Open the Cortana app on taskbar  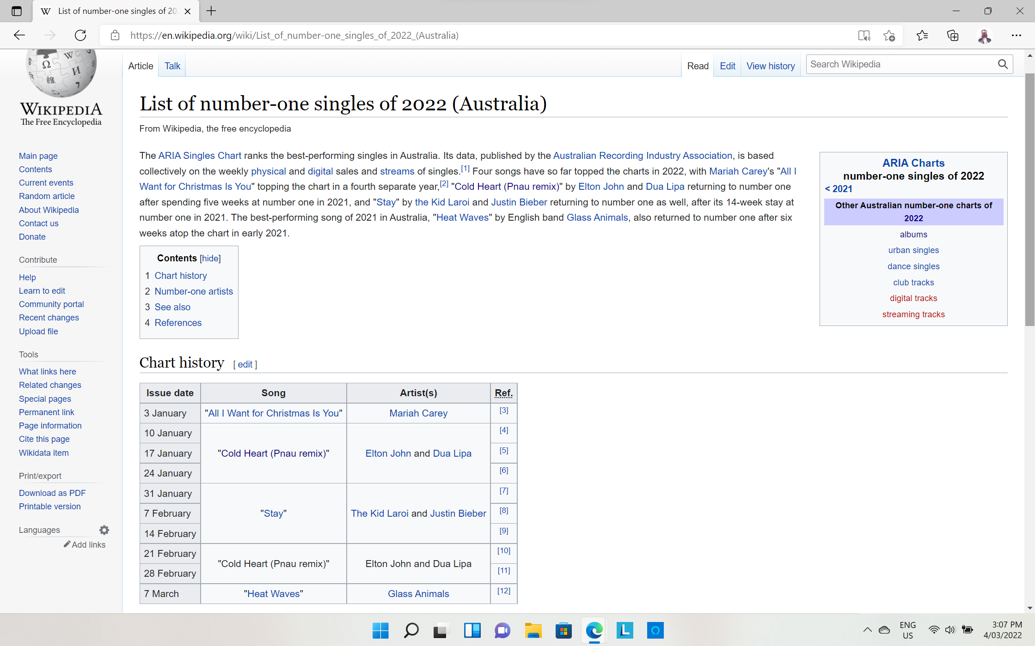pyautogui.click(x=655, y=630)
